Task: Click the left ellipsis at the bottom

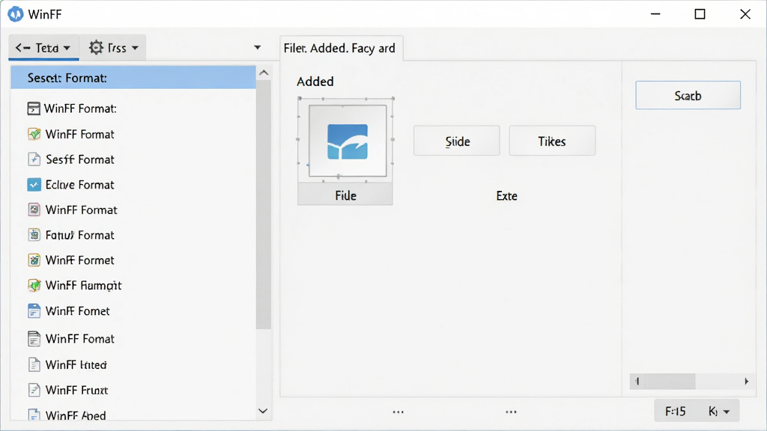Action: tap(398, 412)
